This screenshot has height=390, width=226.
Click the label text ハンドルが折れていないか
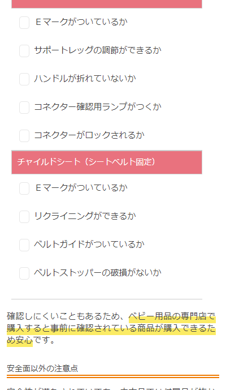pos(85,79)
